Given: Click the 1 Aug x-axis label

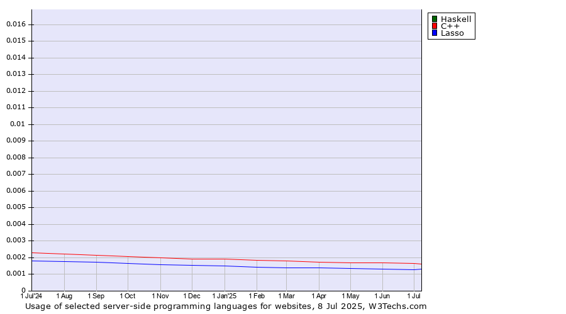Looking at the screenshot, I should (64, 296).
